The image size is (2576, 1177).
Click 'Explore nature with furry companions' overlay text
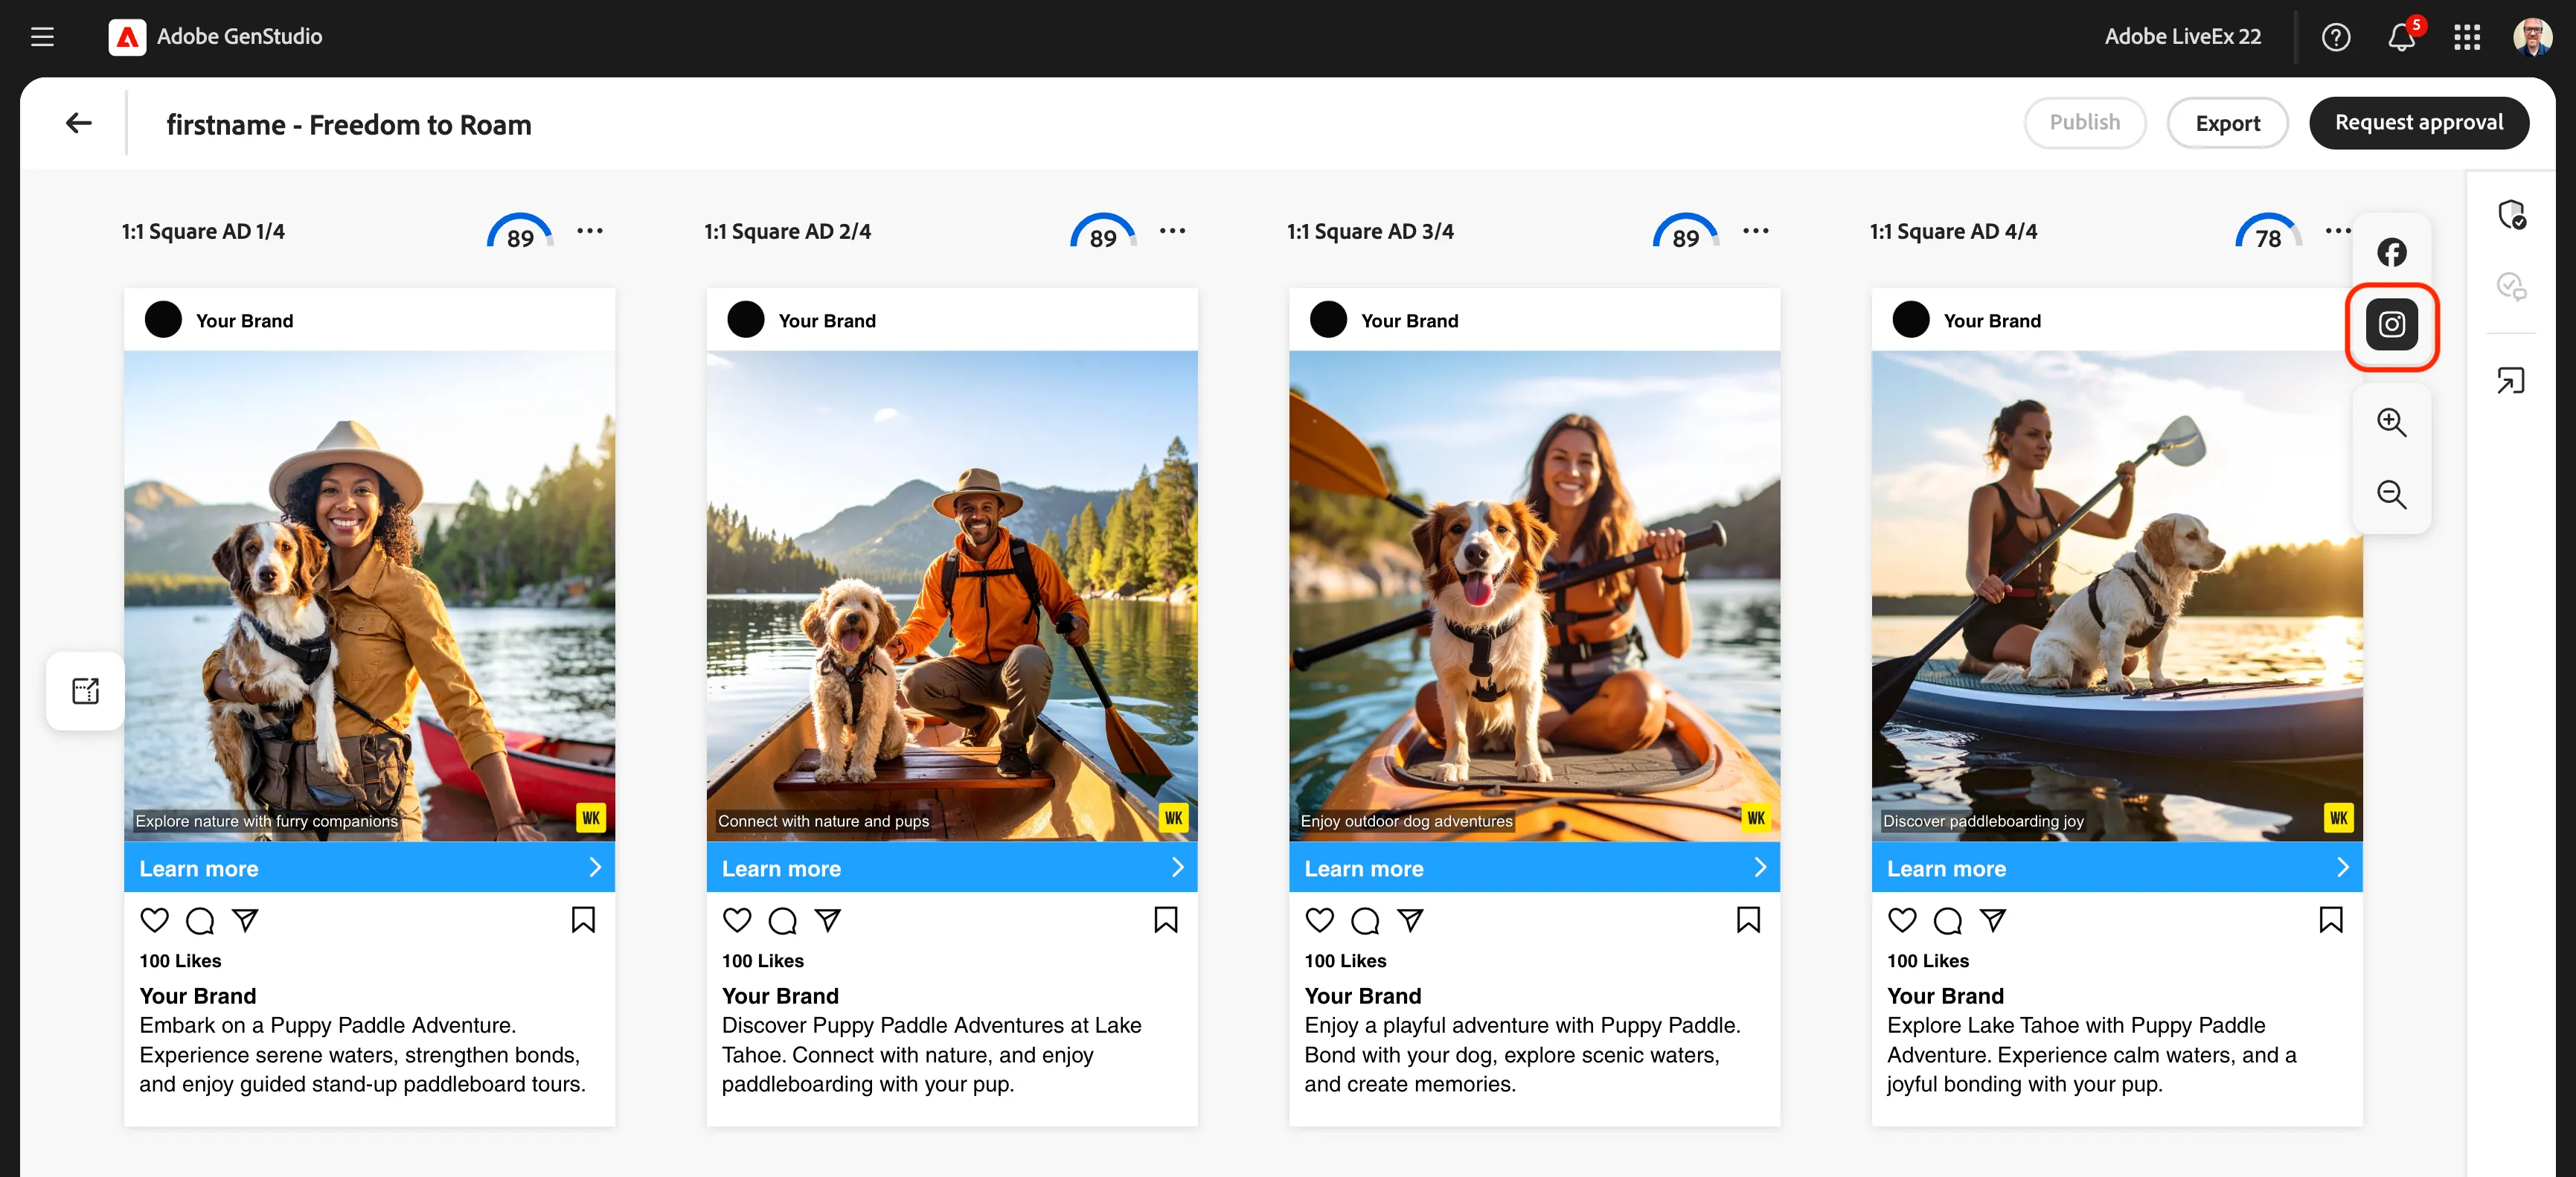click(266, 821)
